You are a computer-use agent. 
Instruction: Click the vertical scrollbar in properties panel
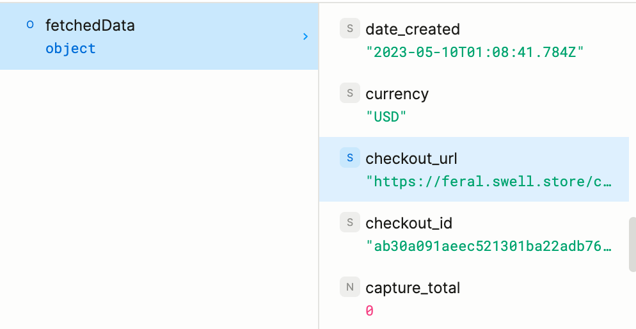632,245
